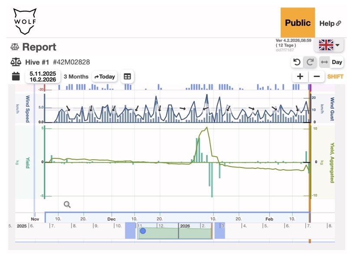Click the scale icon beside Hive #1

tap(15, 62)
